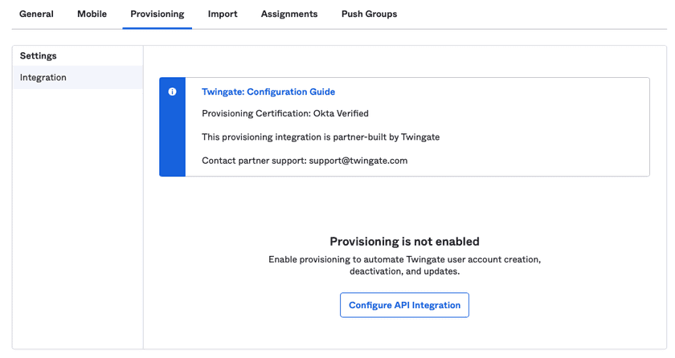
Task: Go to the Import tab
Action: pos(223,14)
